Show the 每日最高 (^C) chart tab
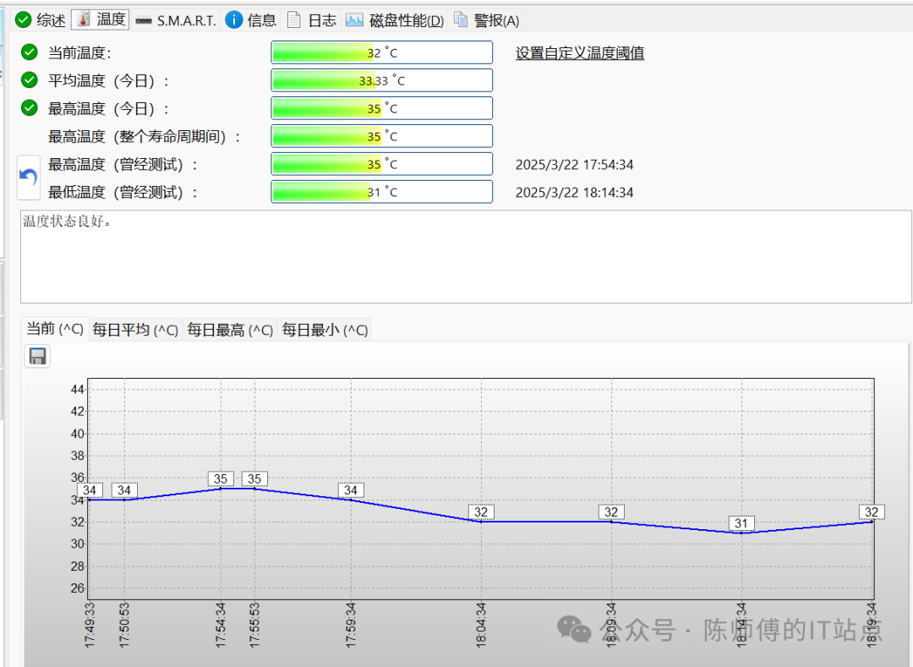 click(x=230, y=330)
